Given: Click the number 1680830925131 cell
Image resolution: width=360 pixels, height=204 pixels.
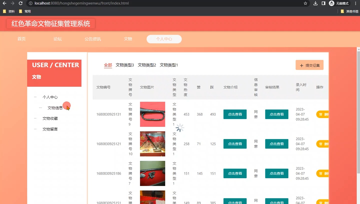Looking at the screenshot, I should tap(109, 114).
